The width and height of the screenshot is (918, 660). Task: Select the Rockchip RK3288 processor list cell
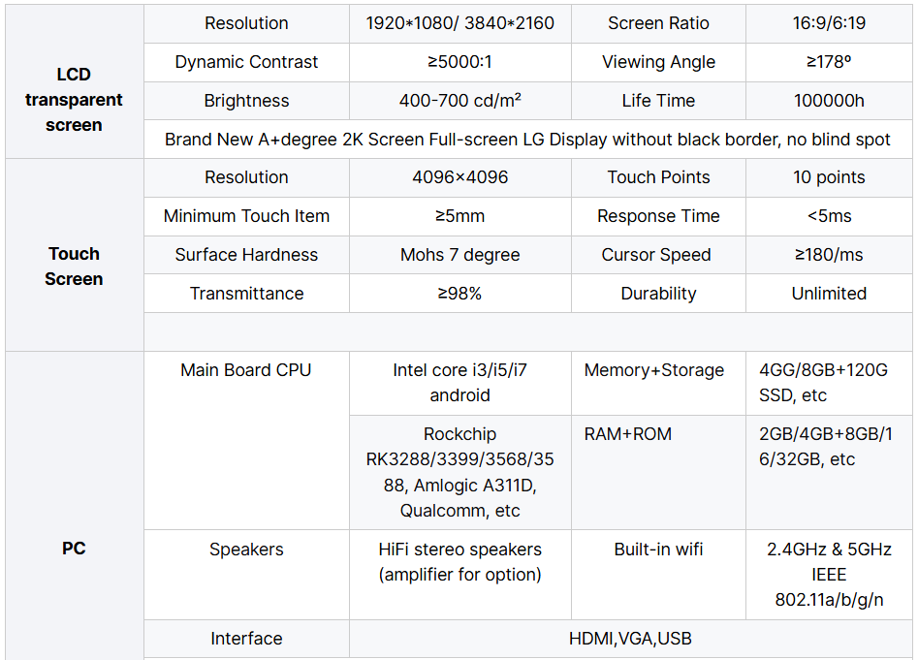pyautogui.click(x=460, y=472)
